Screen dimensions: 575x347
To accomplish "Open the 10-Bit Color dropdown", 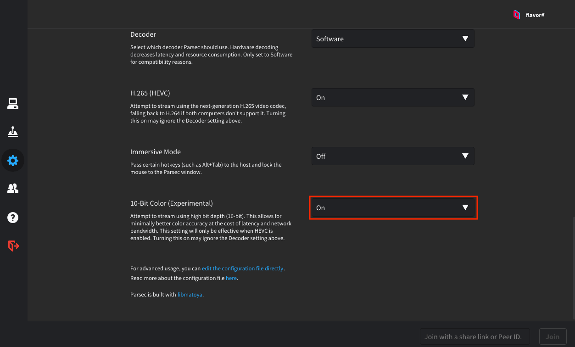I will 393,208.
